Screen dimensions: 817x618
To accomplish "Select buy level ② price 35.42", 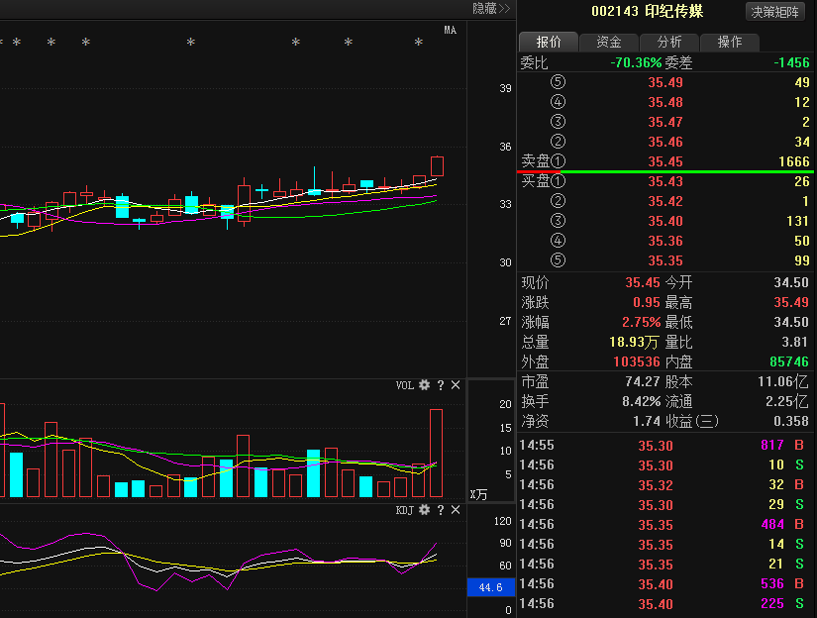I will (665, 201).
